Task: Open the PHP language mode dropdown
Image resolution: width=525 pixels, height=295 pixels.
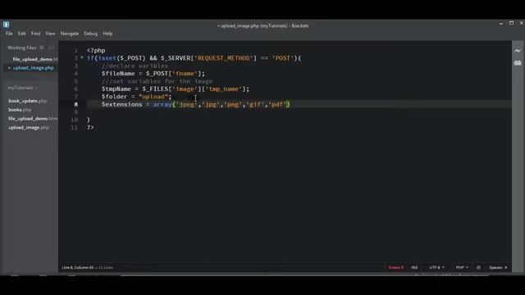Action: pyautogui.click(x=462, y=268)
